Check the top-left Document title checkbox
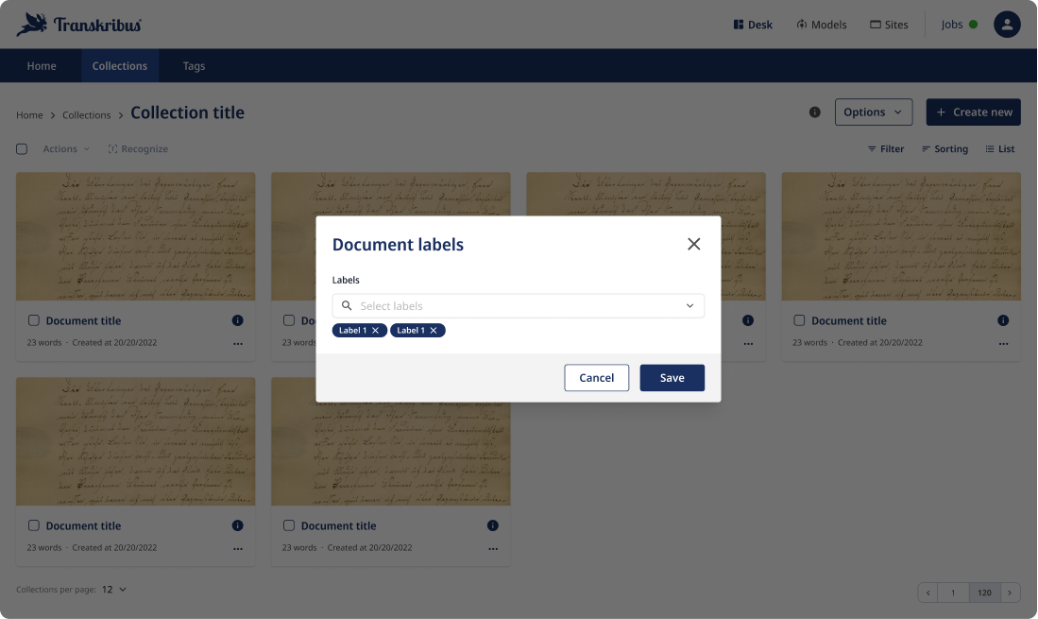The width and height of the screenshot is (1038, 619). pos(34,320)
